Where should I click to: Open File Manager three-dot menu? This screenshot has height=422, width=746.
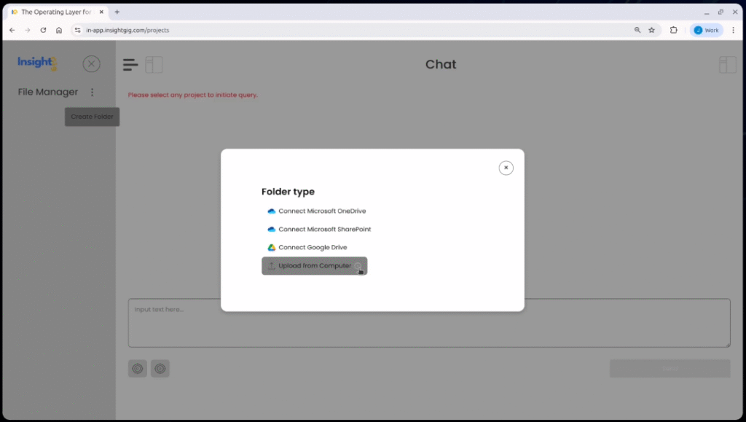click(92, 93)
